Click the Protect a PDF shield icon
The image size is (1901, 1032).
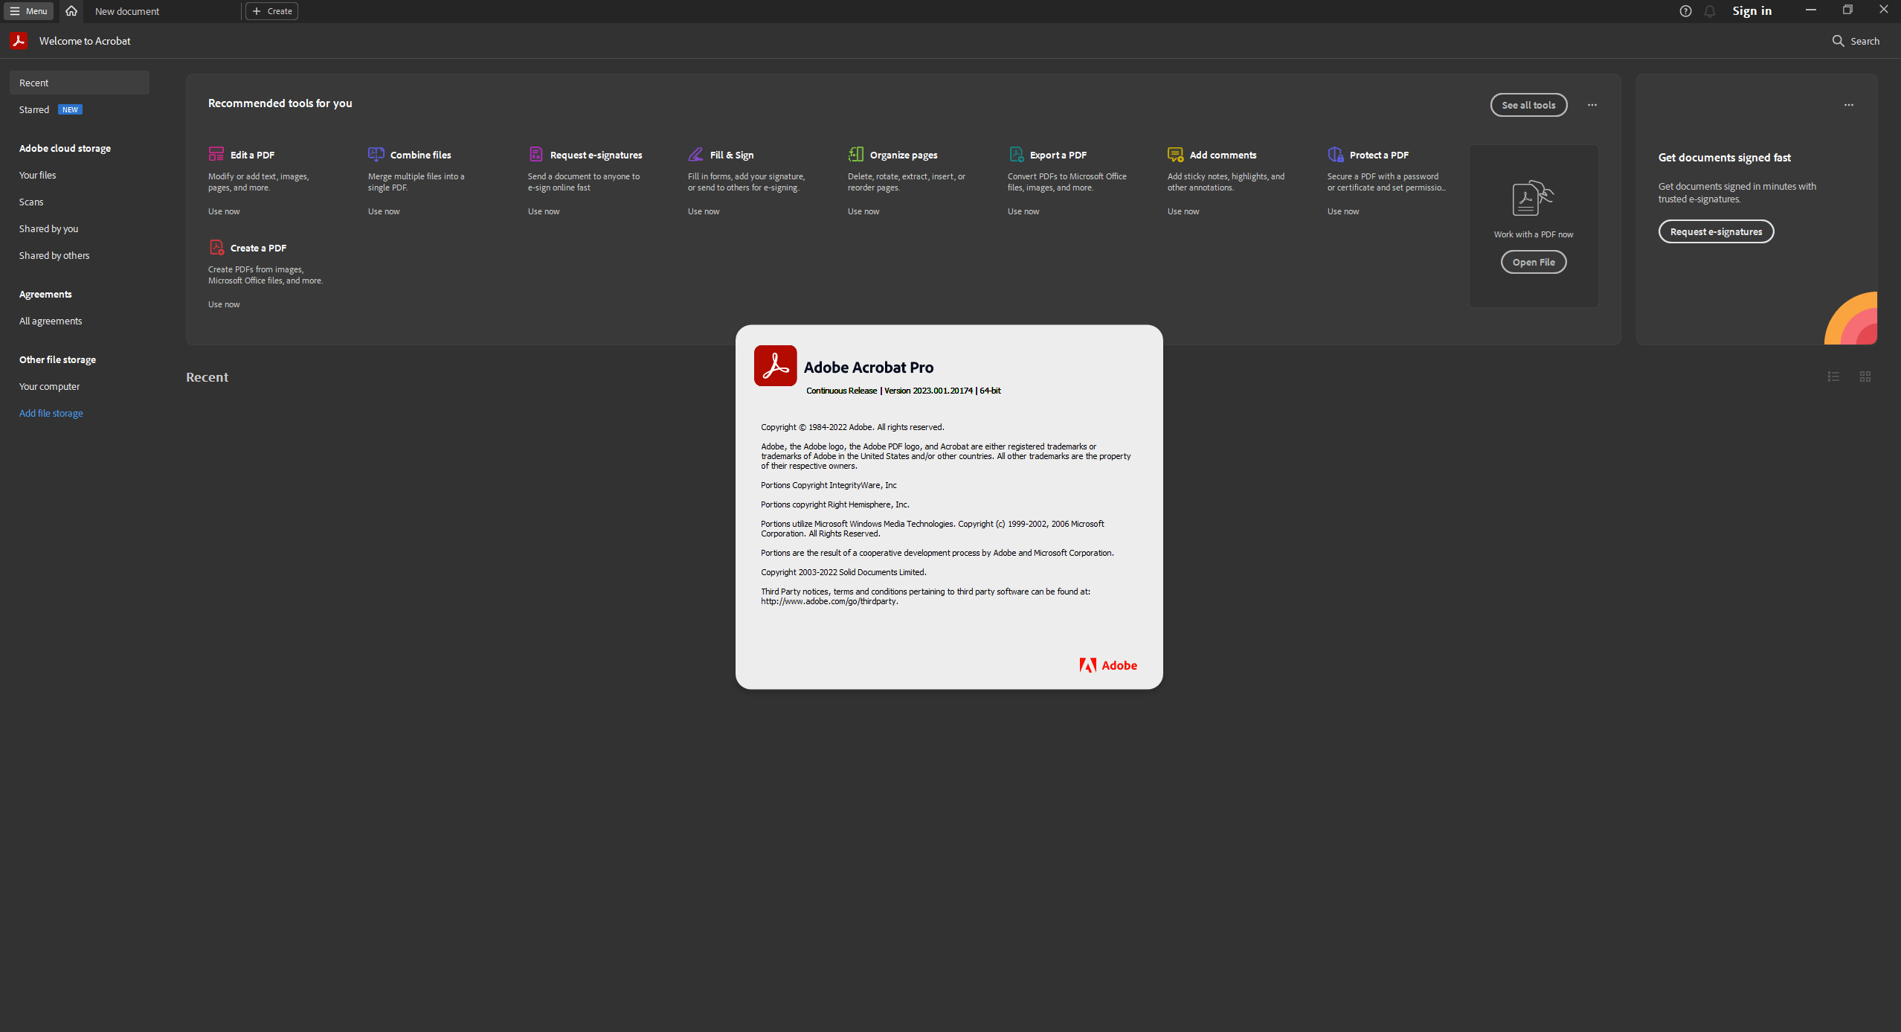pyautogui.click(x=1336, y=154)
